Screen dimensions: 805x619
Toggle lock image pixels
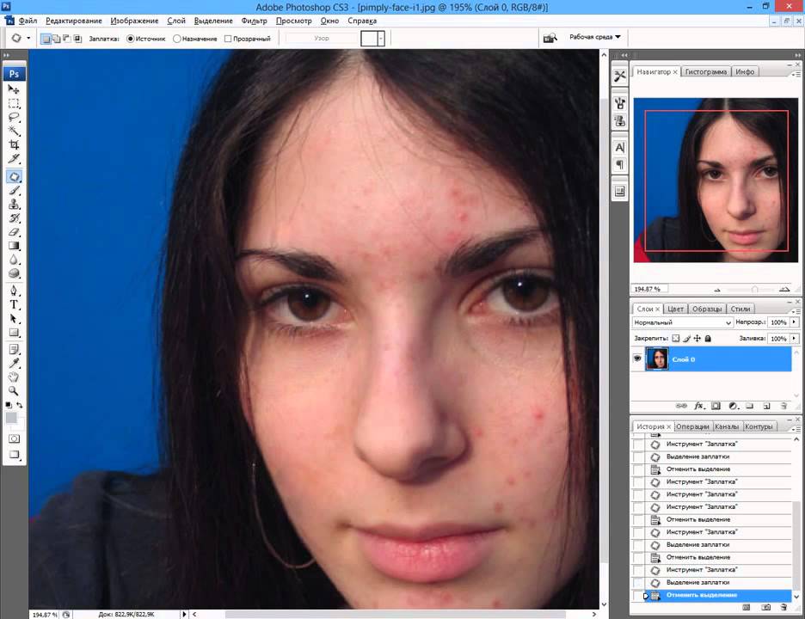point(687,338)
